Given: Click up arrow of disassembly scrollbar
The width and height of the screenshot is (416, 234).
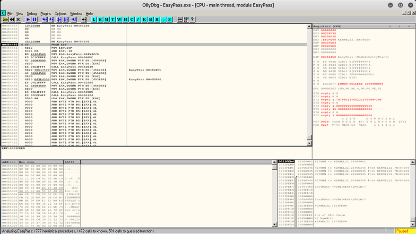Looking at the screenshot, I should pyautogui.click(x=309, y=26).
